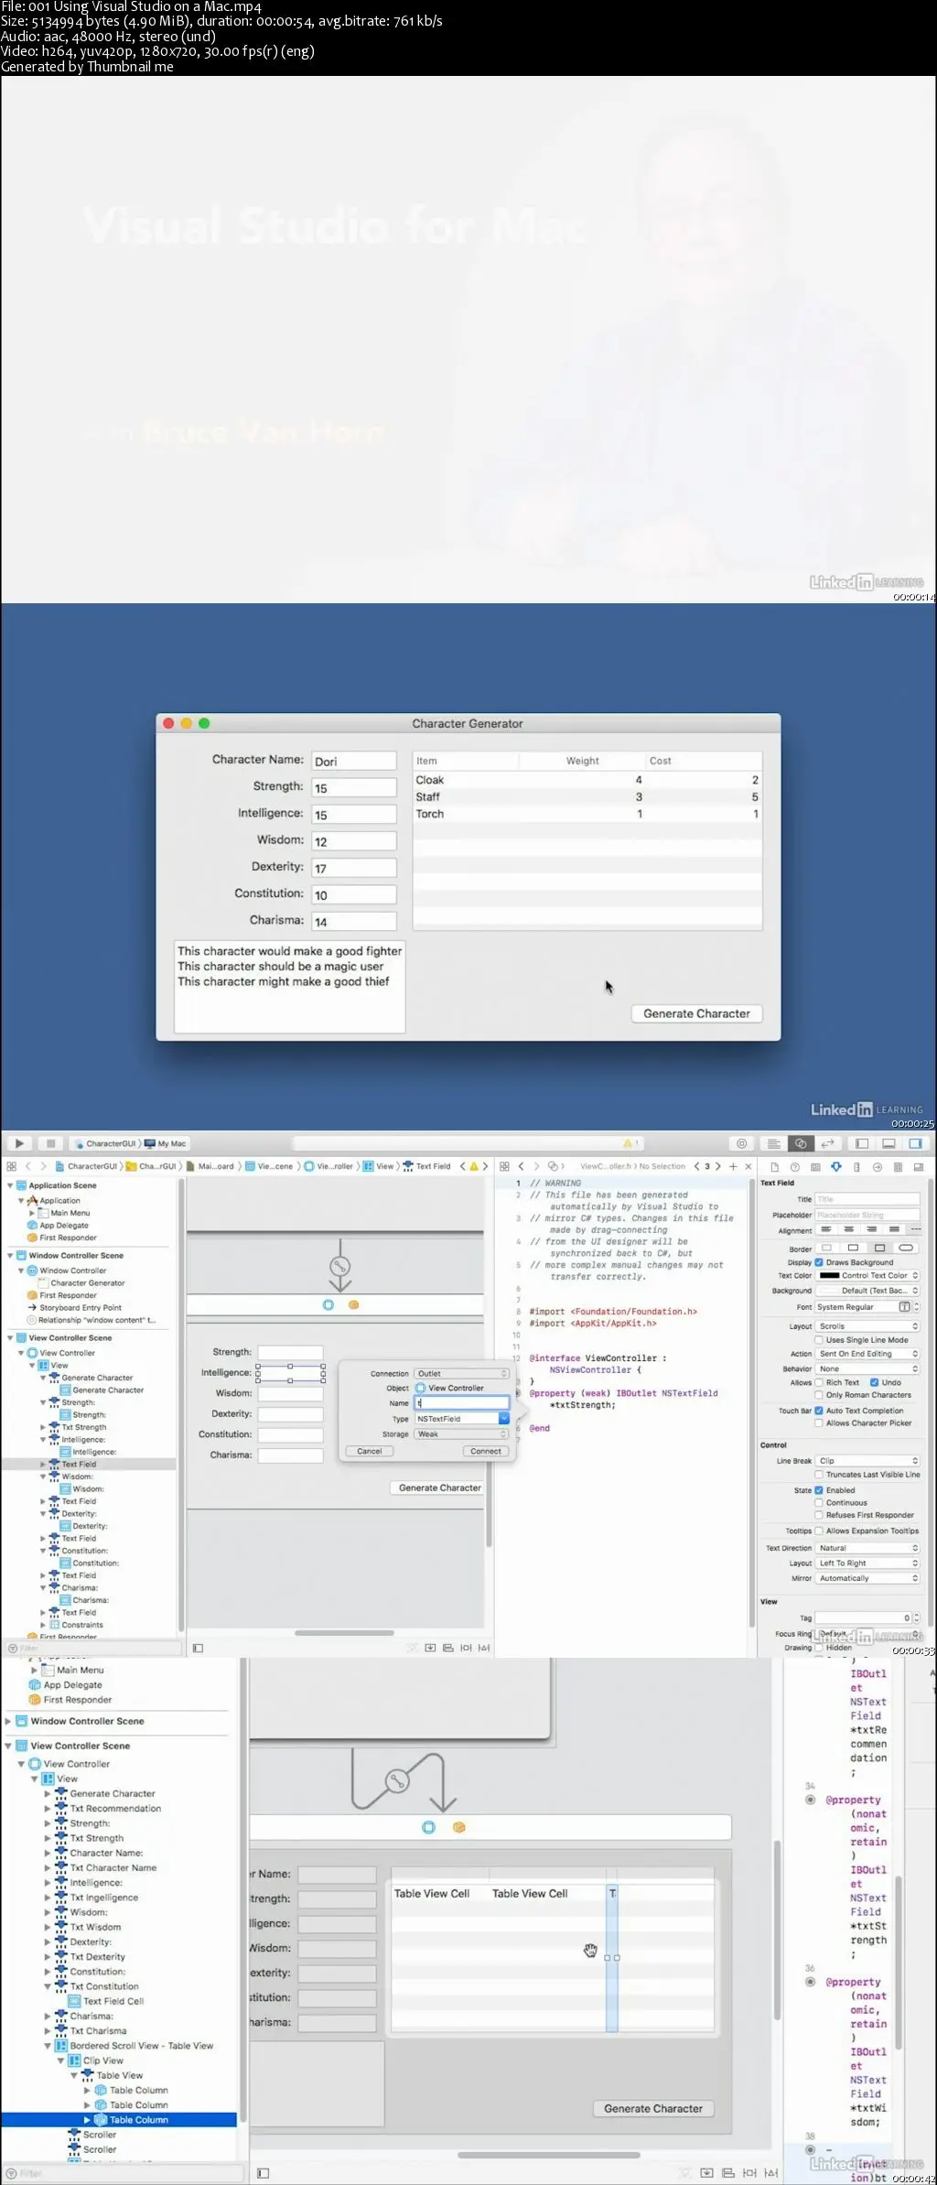Click Generate Character button in Character Generator window
The width and height of the screenshot is (937, 2185).
pyautogui.click(x=696, y=1014)
